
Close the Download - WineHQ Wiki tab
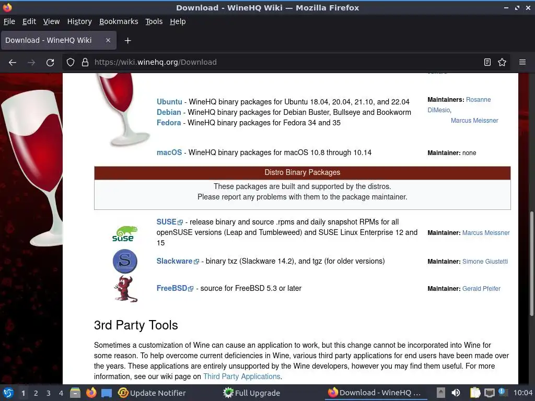[108, 40]
